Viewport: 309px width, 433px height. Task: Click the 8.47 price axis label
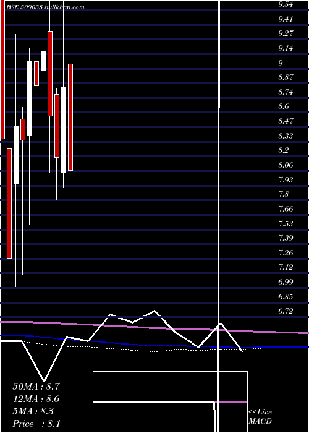(x=286, y=121)
